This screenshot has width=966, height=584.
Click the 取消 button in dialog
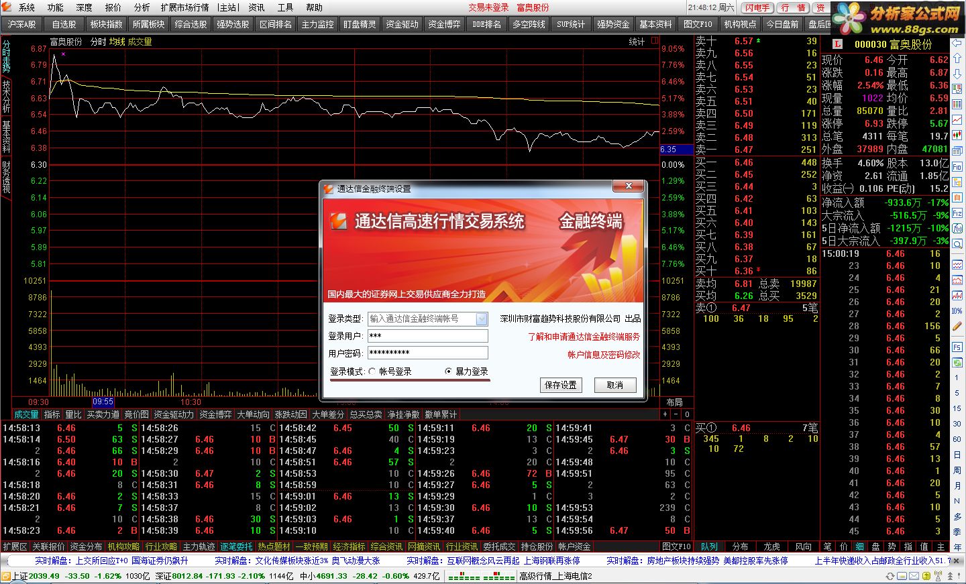coord(615,385)
